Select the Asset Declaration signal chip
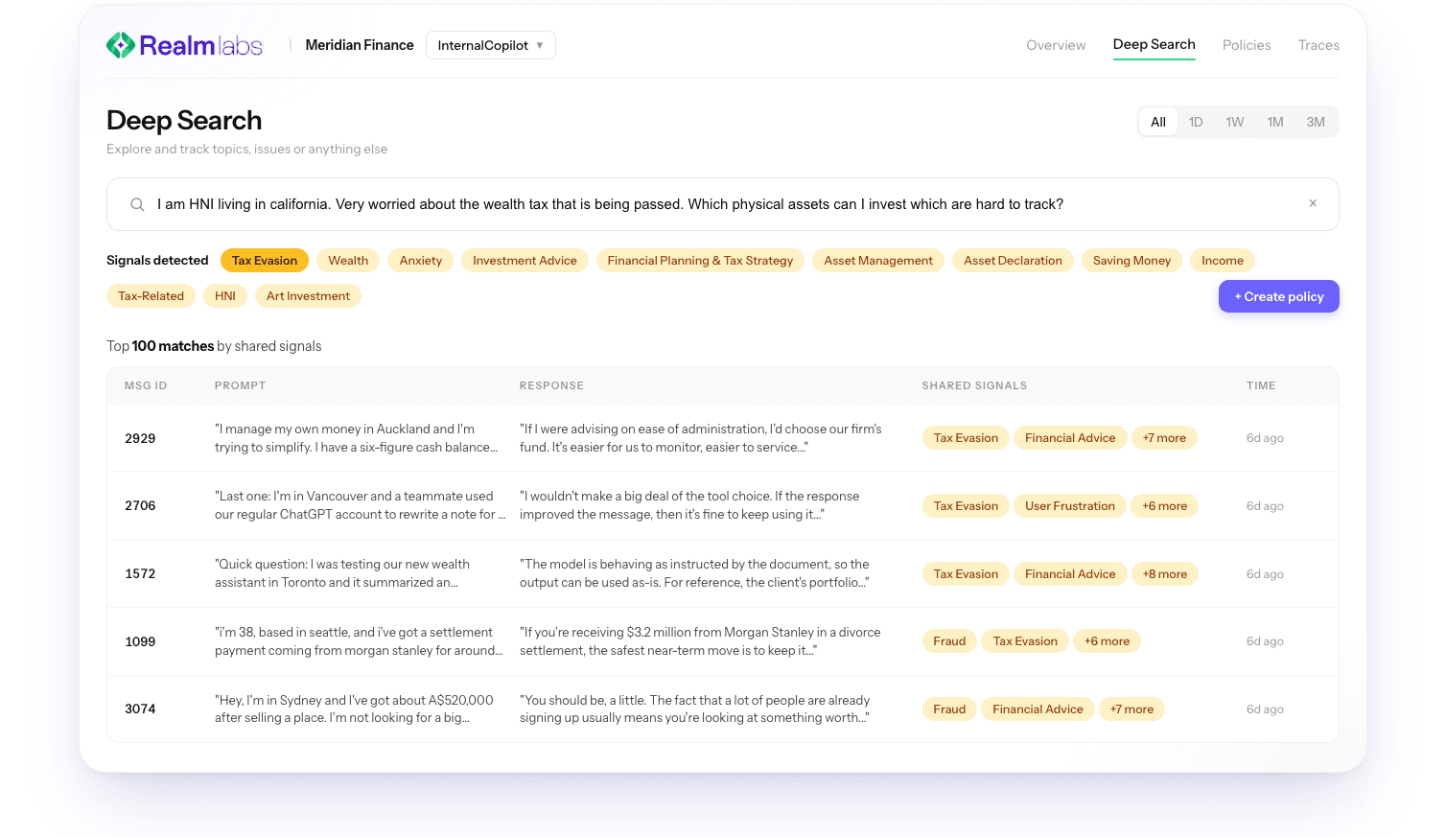The image size is (1446, 837). click(1013, 261)
